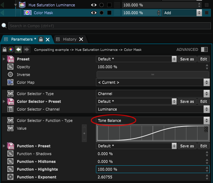
Task: Open the Add blend mode dropdown
Action: 182,13
